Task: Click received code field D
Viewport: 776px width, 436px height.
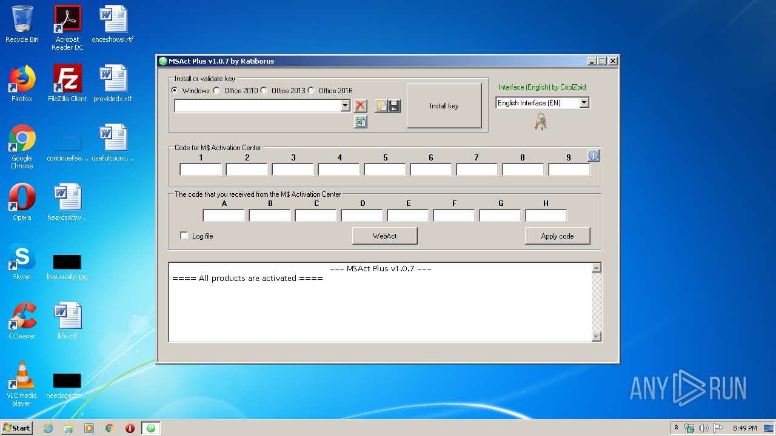Action: click(x=362, y=216)
